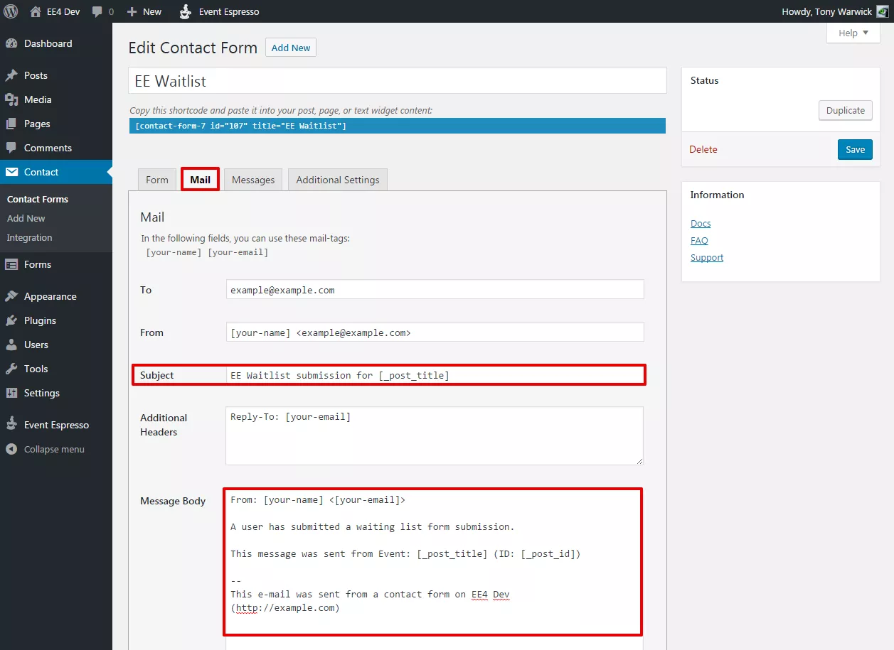Click the Duplicate button
The image size is (894, 650).
[x=846, y=110]
